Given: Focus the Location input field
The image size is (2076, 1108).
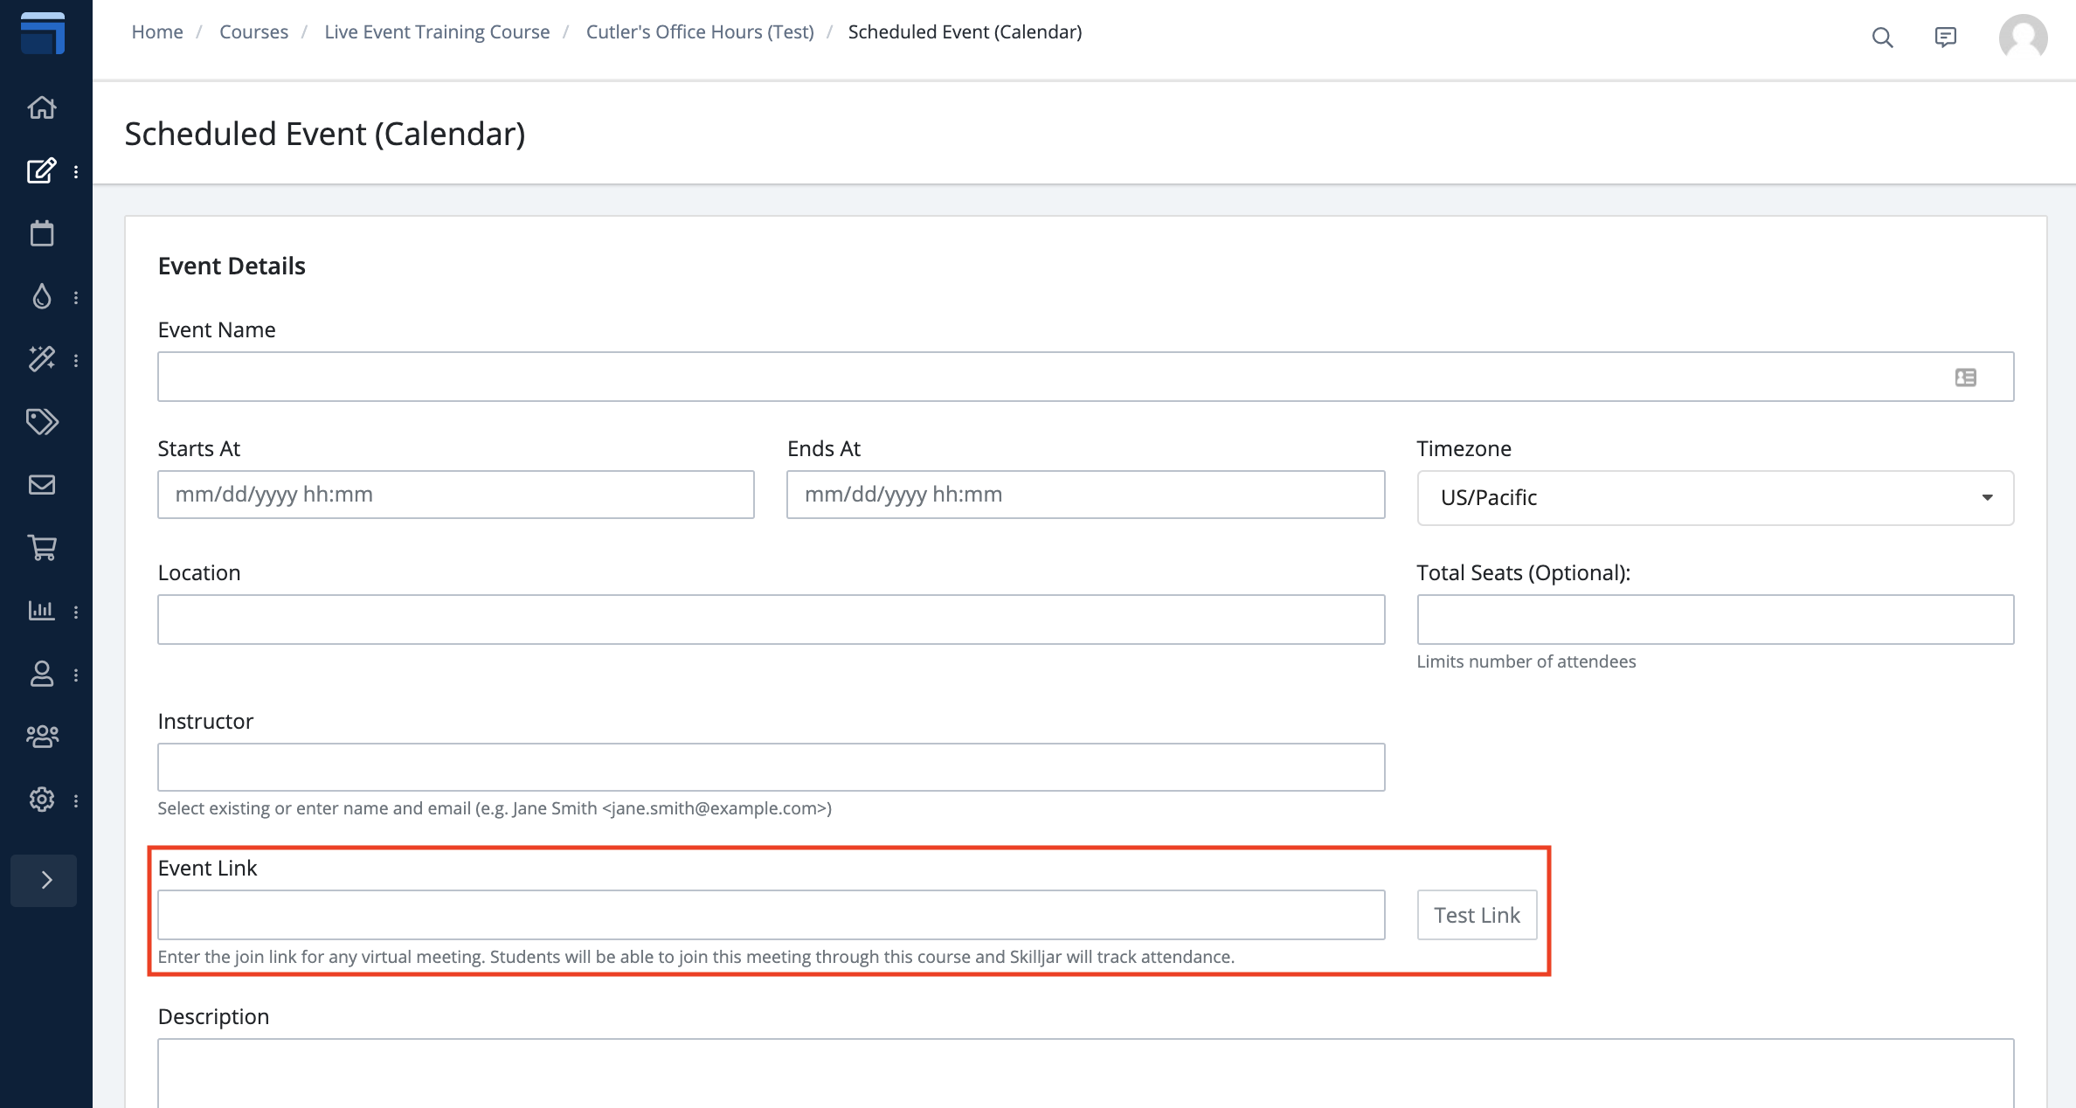Looking at the screenshot, I should (771, 620).
